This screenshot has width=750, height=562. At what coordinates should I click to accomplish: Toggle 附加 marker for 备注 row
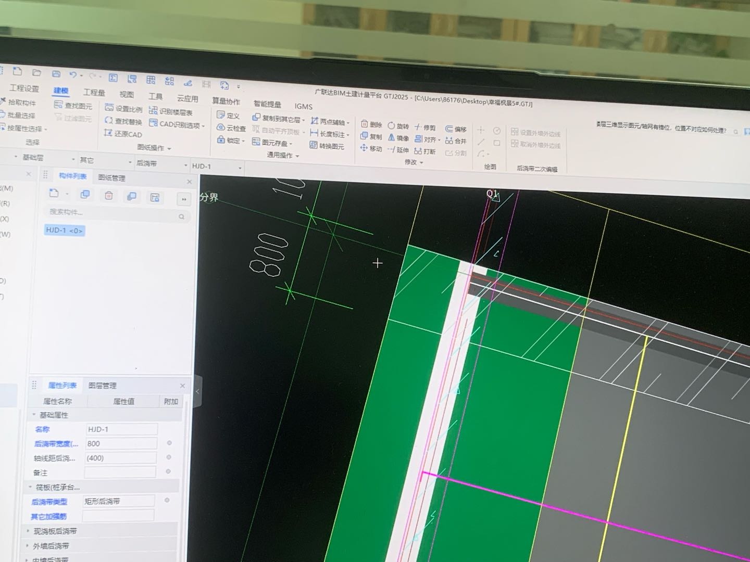pyautogui.click(x=168, y=471)
